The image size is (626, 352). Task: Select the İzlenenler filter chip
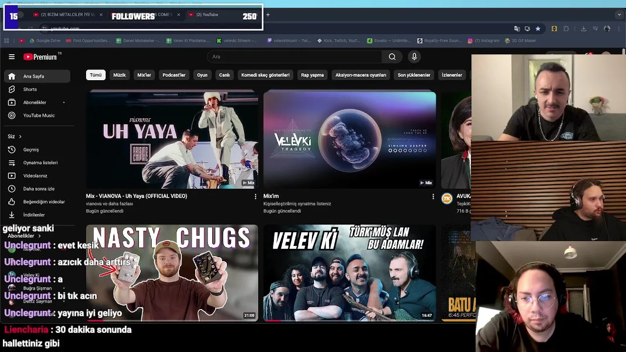tap(452, 75)
